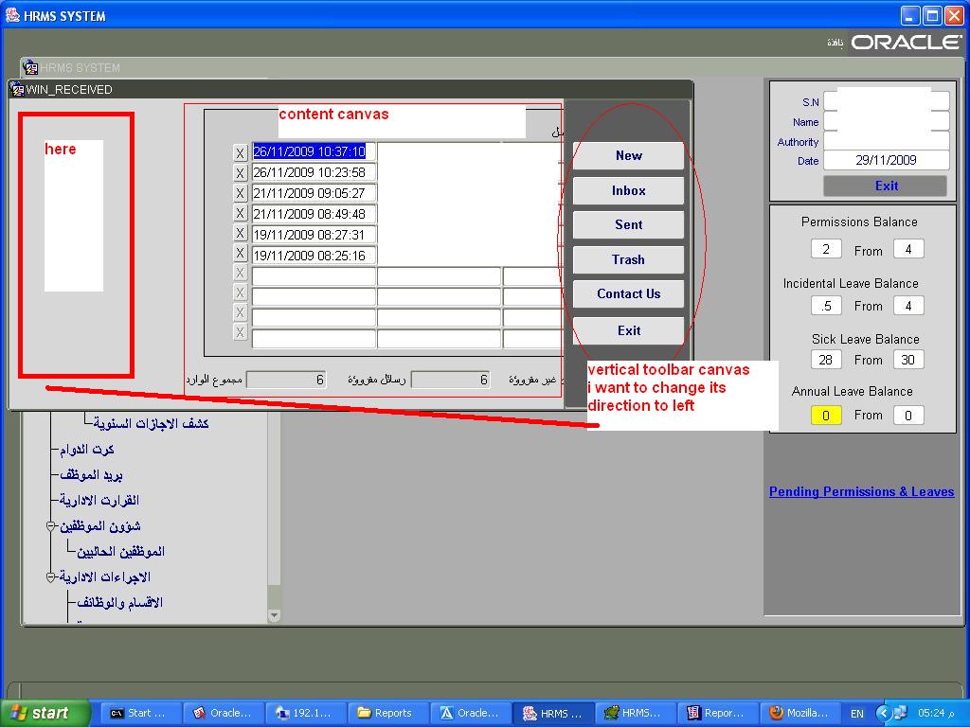Click the Windows Start button
Image resolution: width=970 pixels, height=727 pixels.
pyautogui.click(x=45, y=713)
